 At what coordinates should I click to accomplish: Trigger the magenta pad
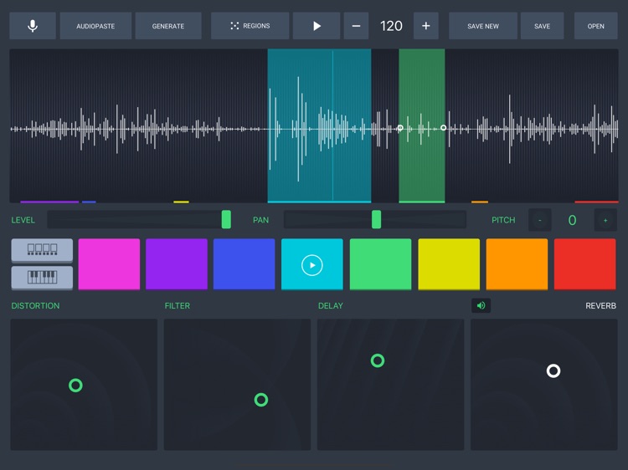click(x=109, y=264)
